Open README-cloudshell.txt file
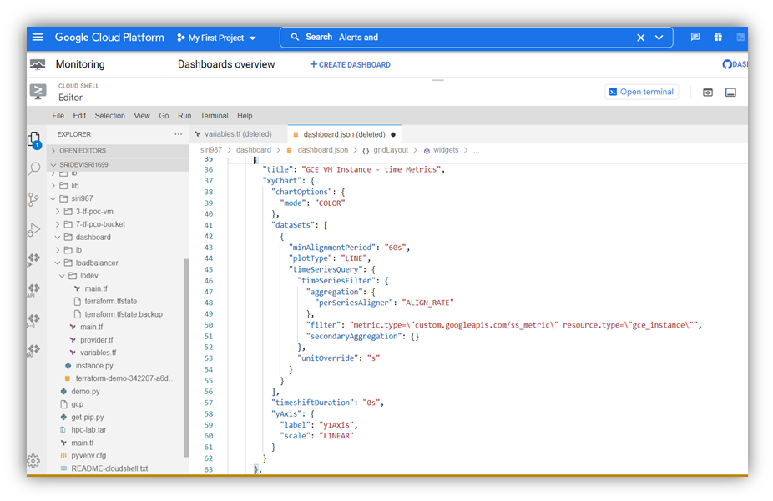 point(109,468)
